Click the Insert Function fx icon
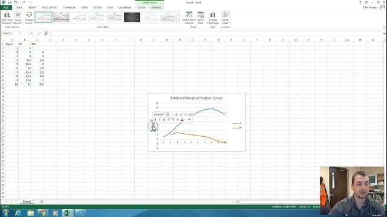 (x=46, y=33)
